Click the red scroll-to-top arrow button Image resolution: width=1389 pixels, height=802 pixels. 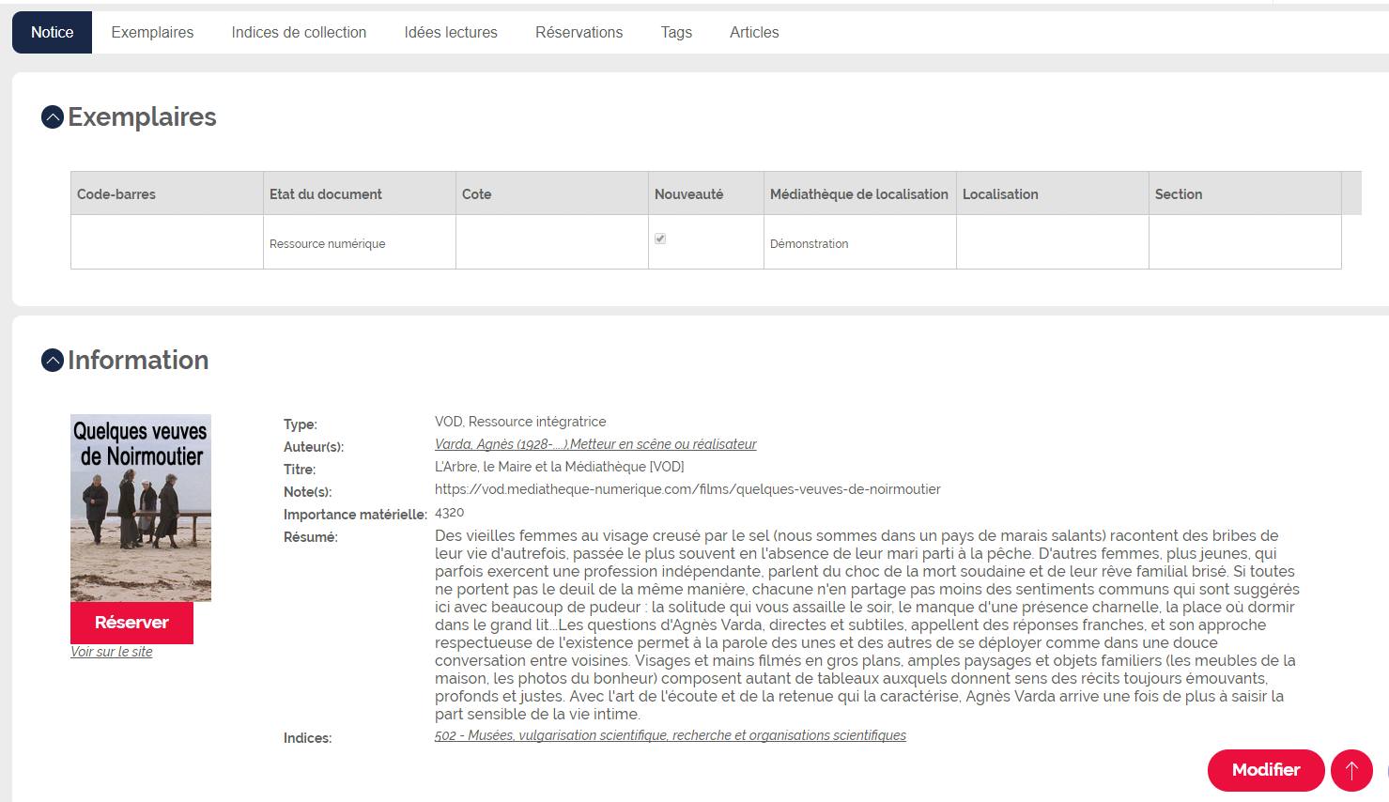[x=1351, y=770]
